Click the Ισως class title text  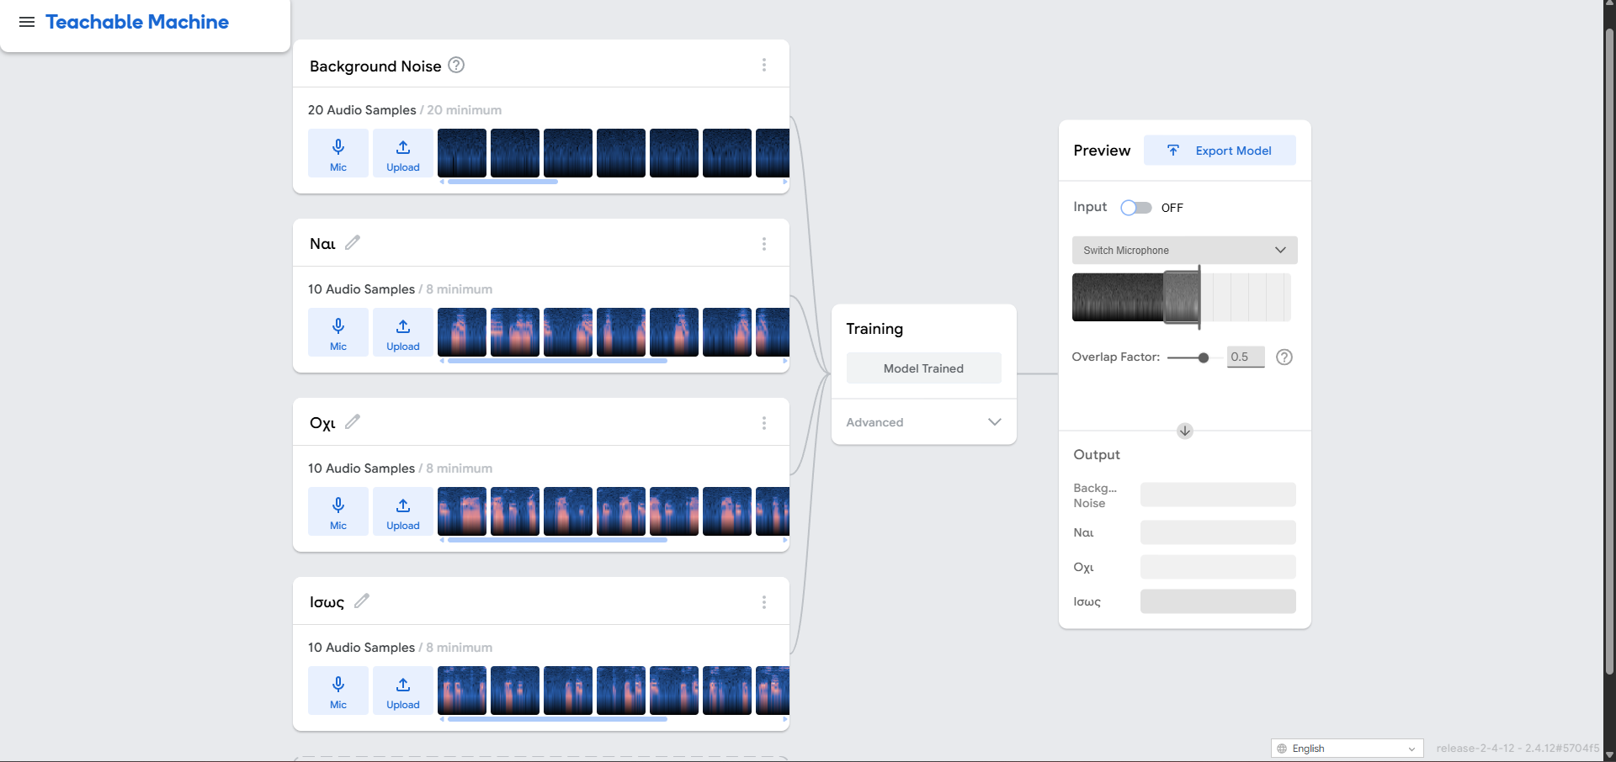click(327, 602)
